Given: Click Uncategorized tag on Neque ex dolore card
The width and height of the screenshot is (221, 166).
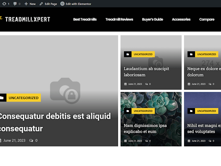Looking at the screenshot, I should pos(207,54).
